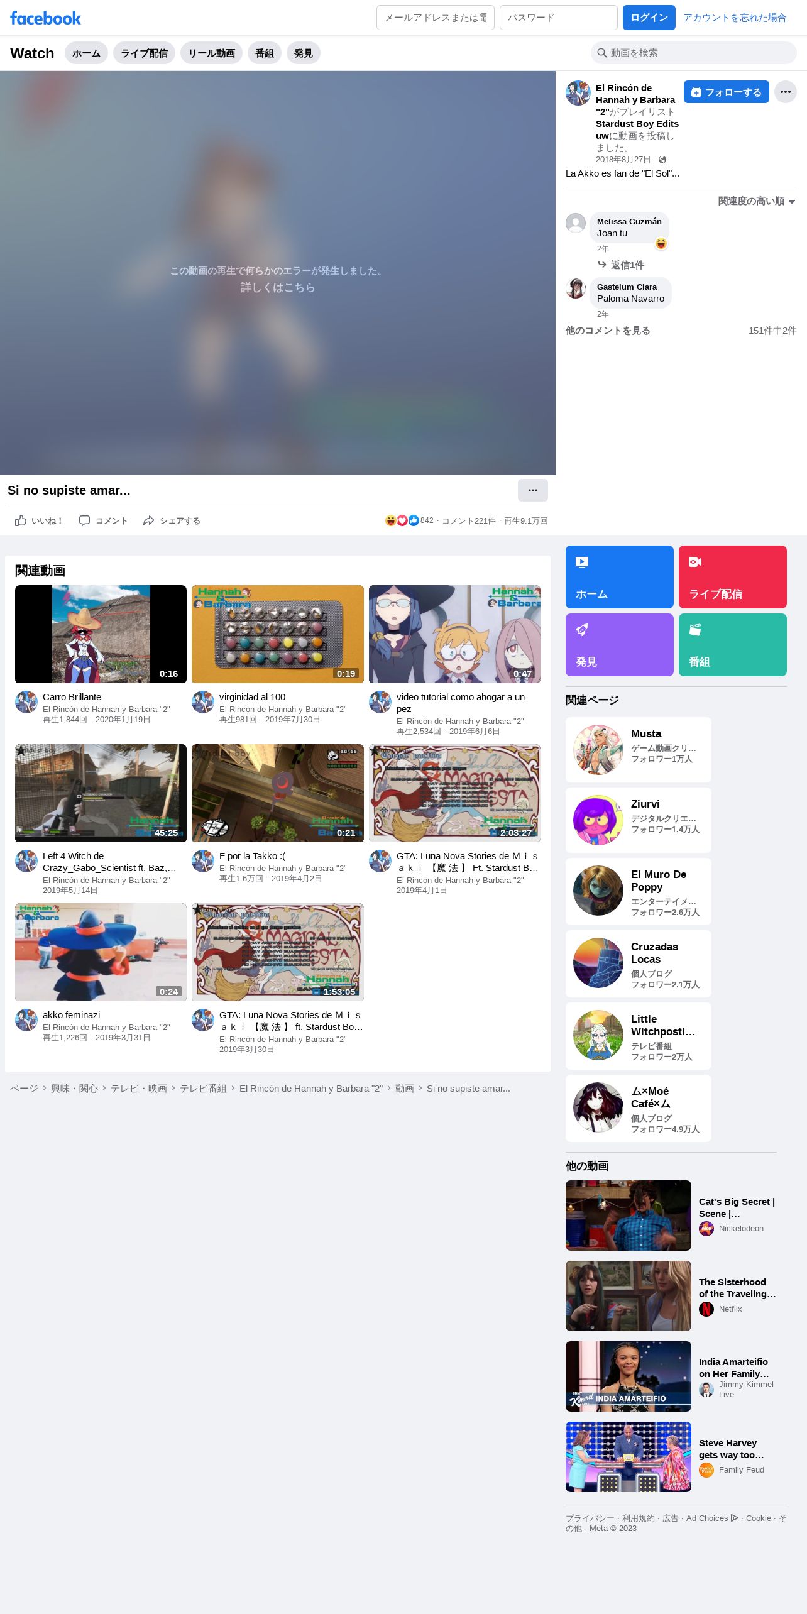Click the Cookie footer link
Viewport: 807px width, 1614px height.
pyautogui.click(x=759, y=1518)
